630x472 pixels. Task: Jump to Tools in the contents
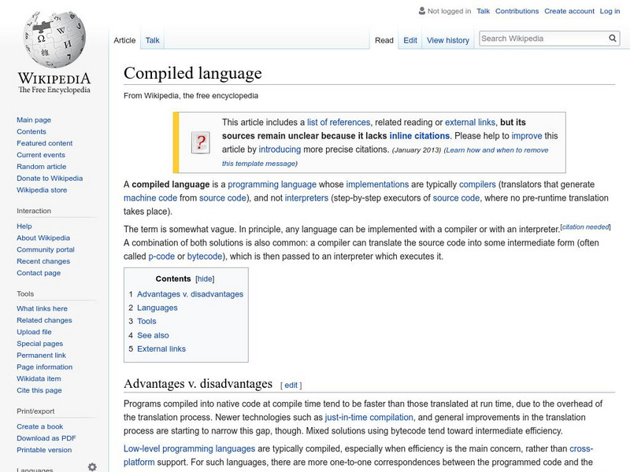(146, 322)
